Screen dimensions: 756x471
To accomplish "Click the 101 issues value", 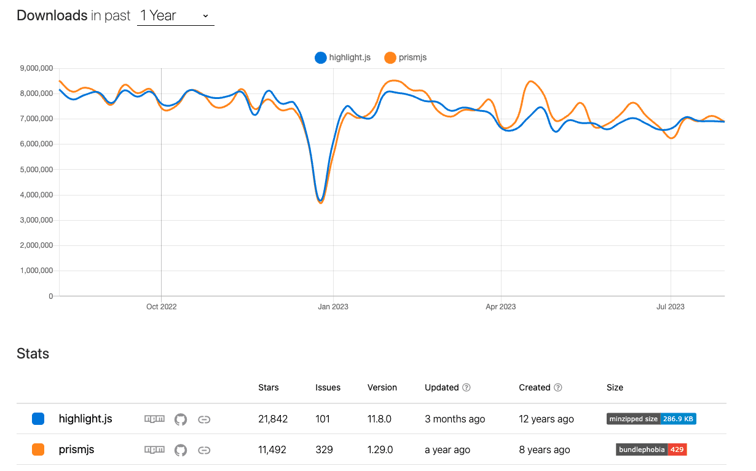I will [323, 419].
